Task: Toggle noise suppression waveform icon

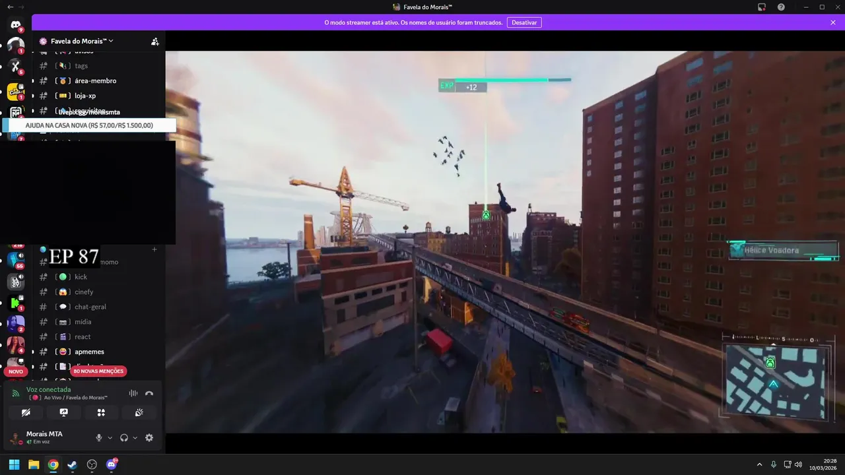Action: [x=133, y=393]
